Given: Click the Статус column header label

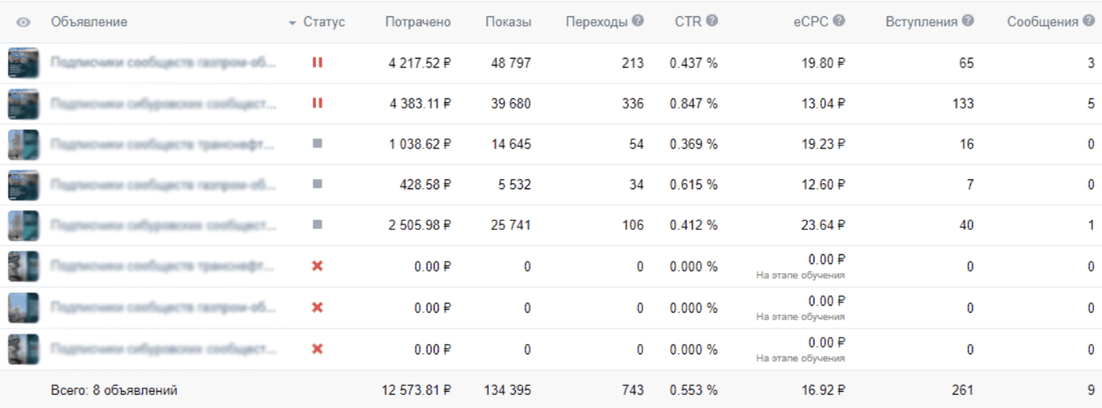Looking at the screenshot, I should 324,22.
